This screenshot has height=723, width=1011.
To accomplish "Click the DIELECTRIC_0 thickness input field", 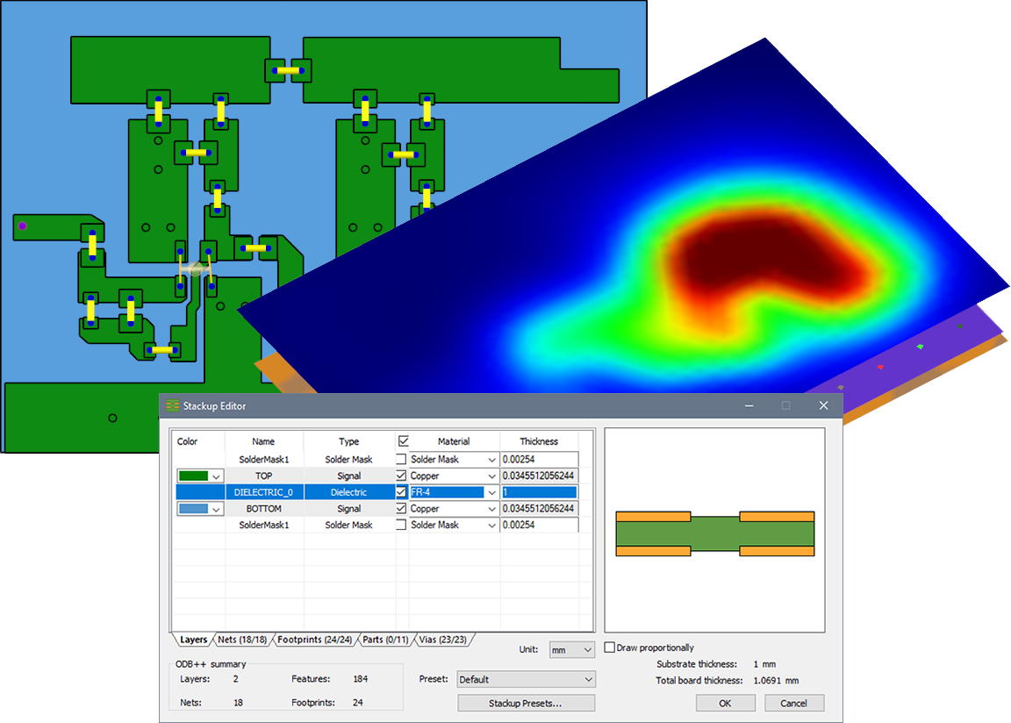I will [x=539, y=492].
